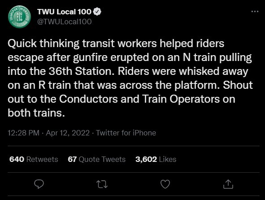
Task: View the 640 Retweets list
Action: point(34,159)
